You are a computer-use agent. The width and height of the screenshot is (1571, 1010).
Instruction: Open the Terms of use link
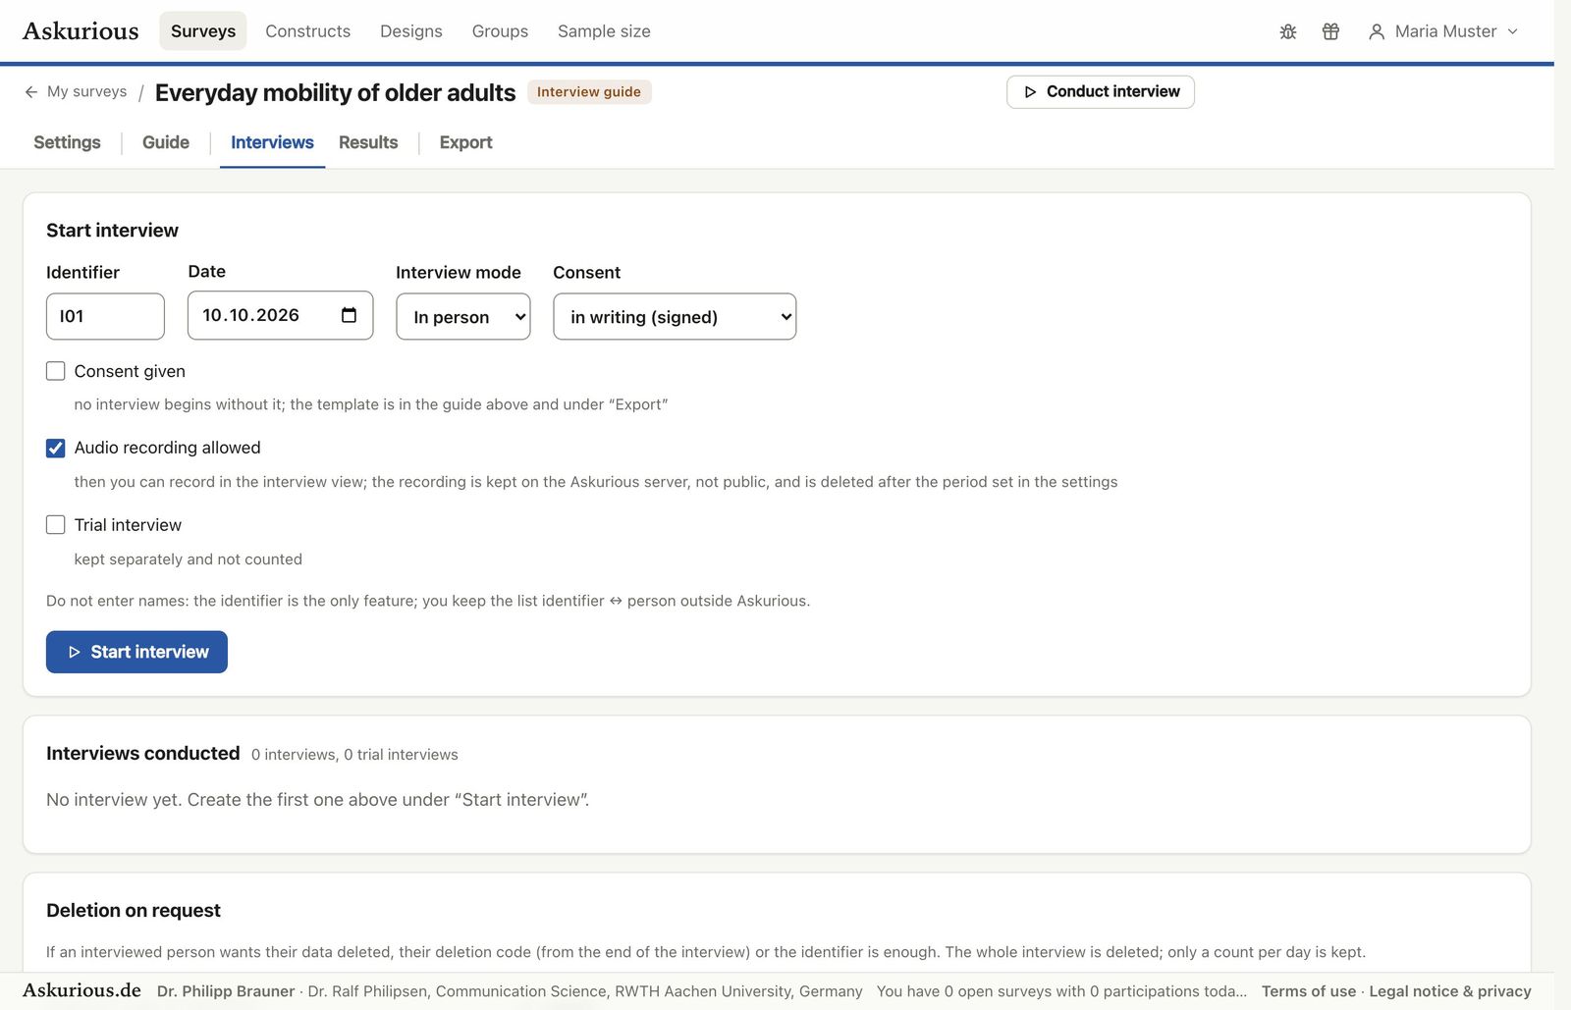click(x=1309, y=991)
